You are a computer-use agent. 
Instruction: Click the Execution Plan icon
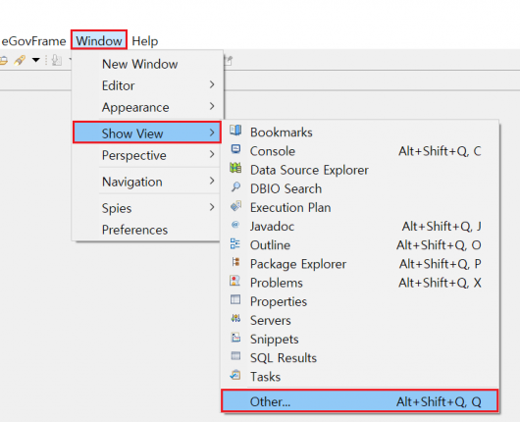pos(235,206)
